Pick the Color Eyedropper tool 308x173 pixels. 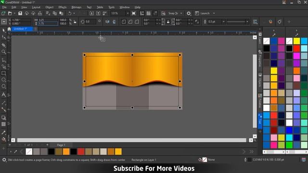3,133
